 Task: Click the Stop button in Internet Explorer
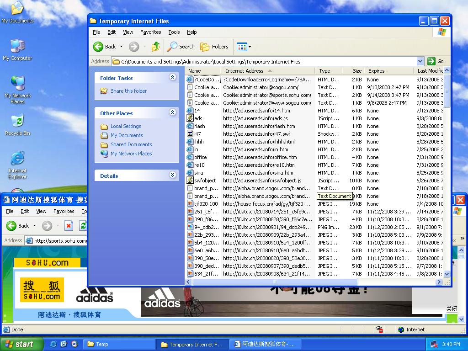coord(69,226)
